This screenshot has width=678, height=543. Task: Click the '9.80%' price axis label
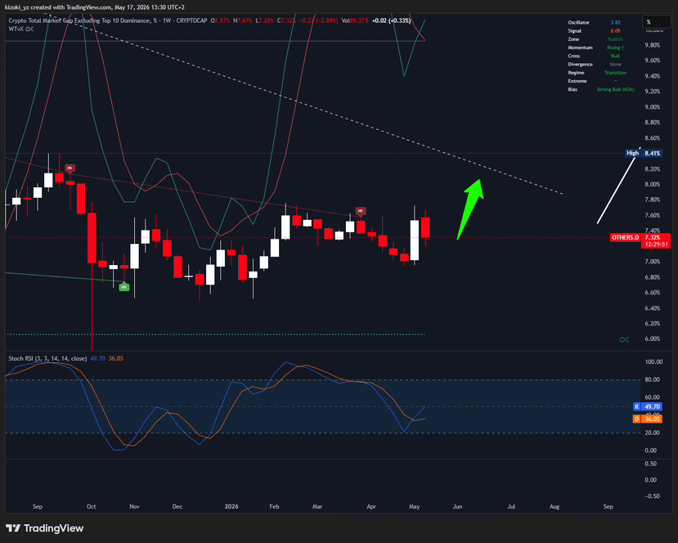[652, 45]
